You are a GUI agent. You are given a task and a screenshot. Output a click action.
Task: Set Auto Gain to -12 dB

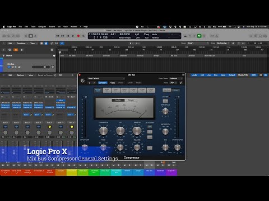coord(150,137)
